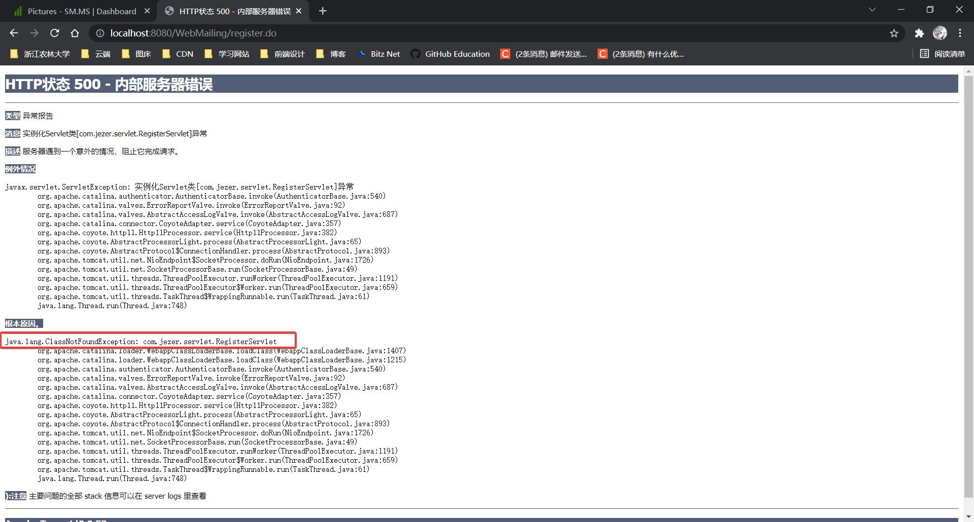Click the WebappClassLoaderBase.java:1407 stack line
The image size is (974, 522).
click(x=222, y=351)
